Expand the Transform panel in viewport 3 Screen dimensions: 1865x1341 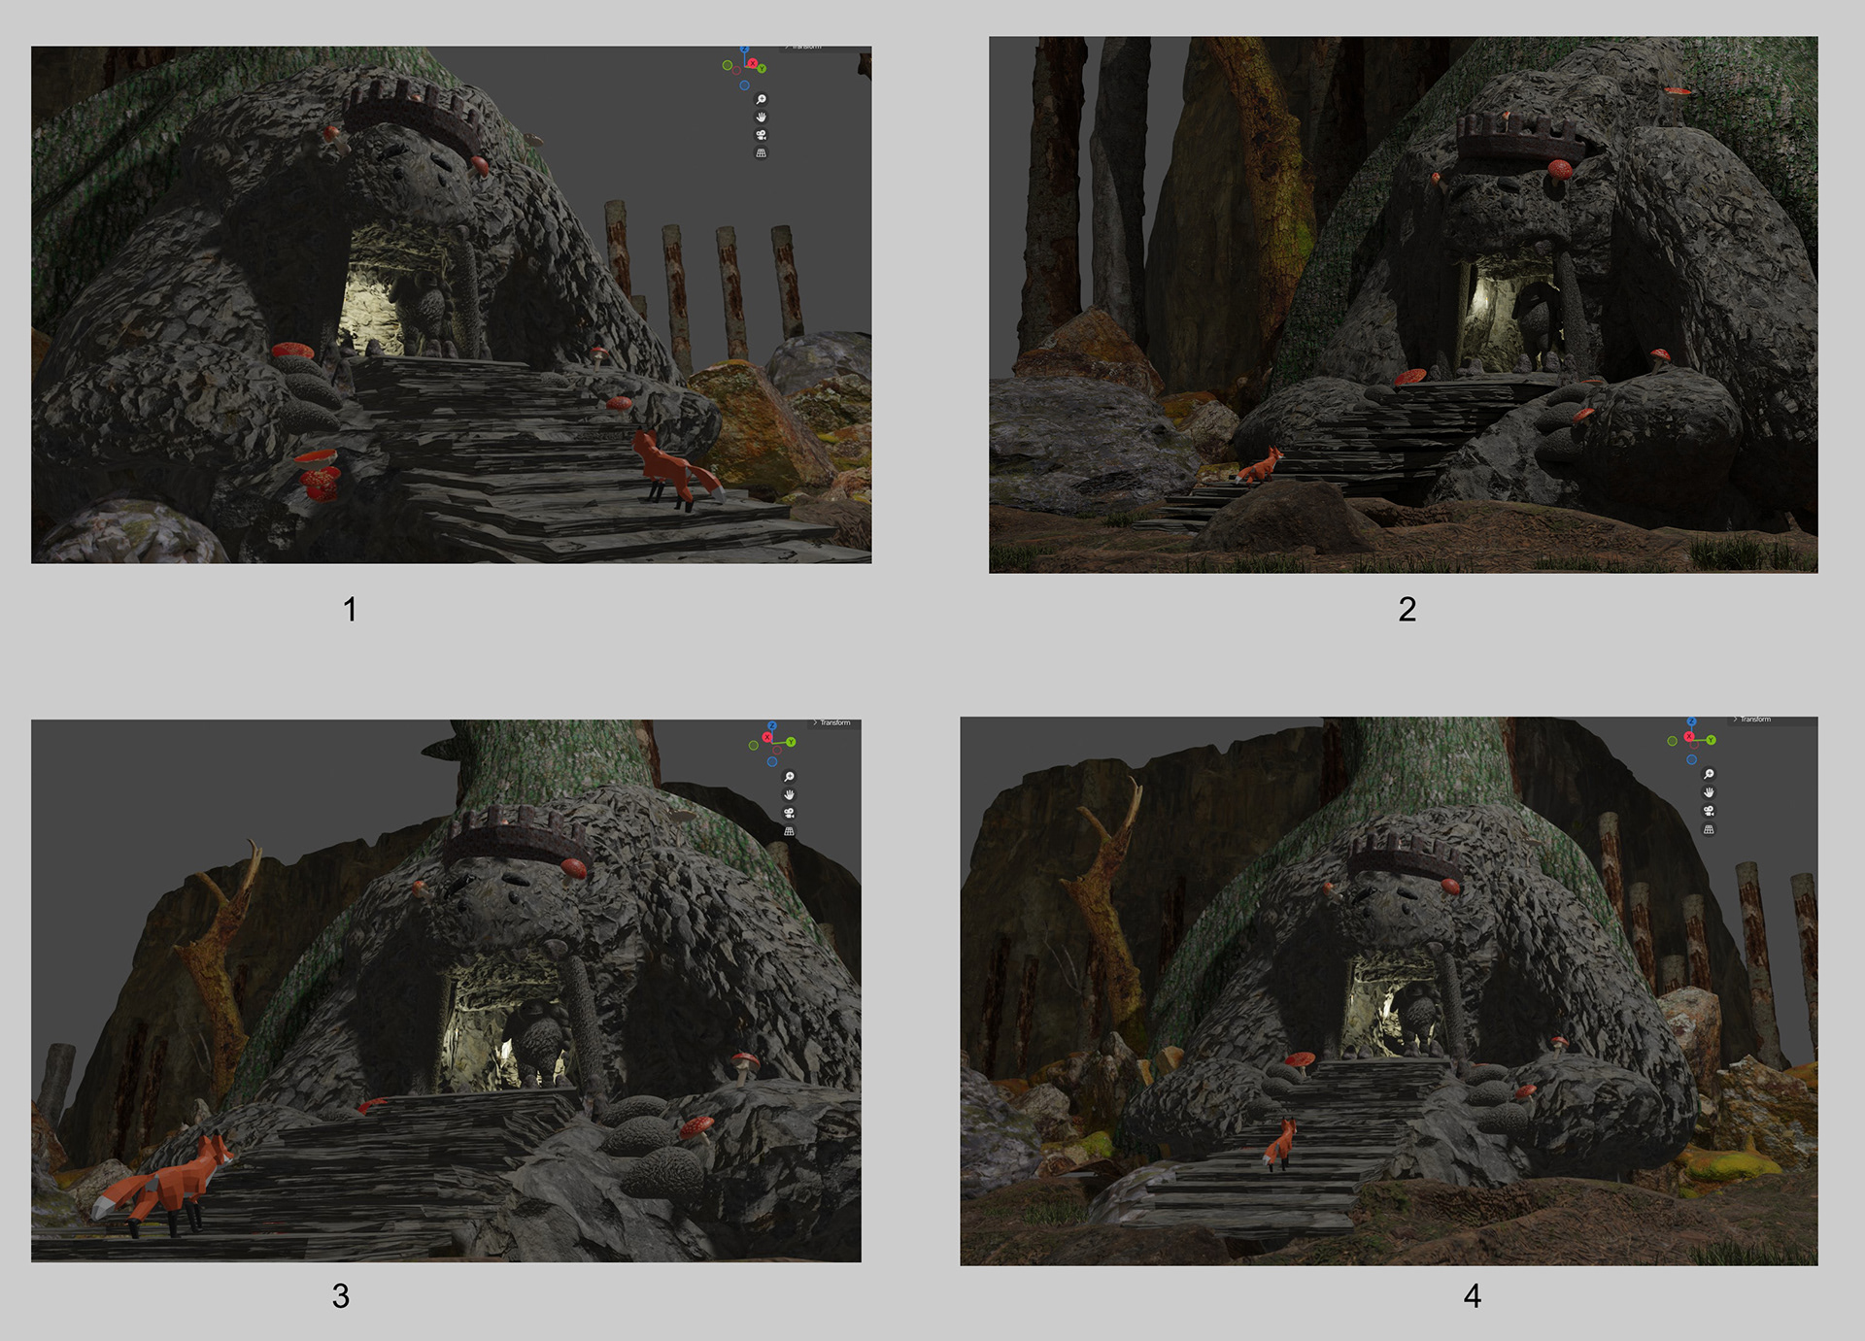831,722
